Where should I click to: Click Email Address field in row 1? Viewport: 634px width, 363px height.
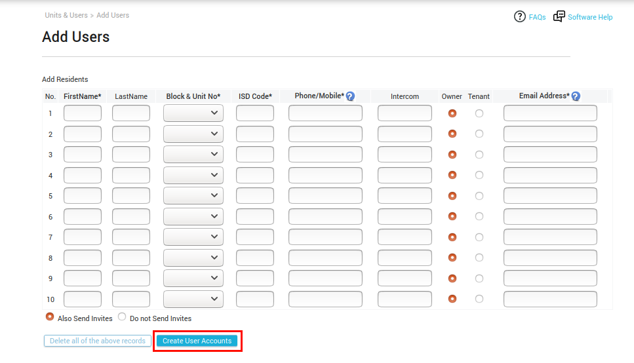(x=550, y=113)
